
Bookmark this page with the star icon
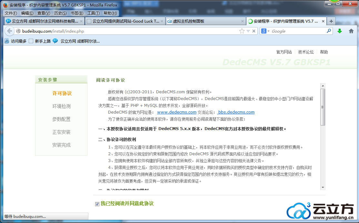tap(242, 31)
